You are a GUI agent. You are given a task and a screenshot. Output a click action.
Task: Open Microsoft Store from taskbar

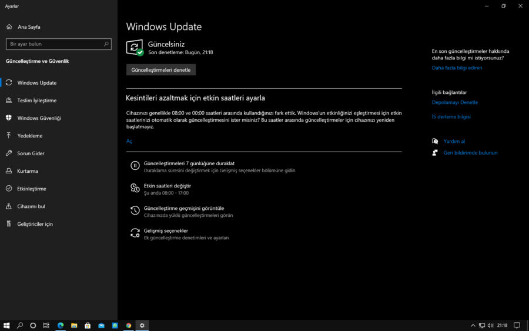click(x=88, y=326)
